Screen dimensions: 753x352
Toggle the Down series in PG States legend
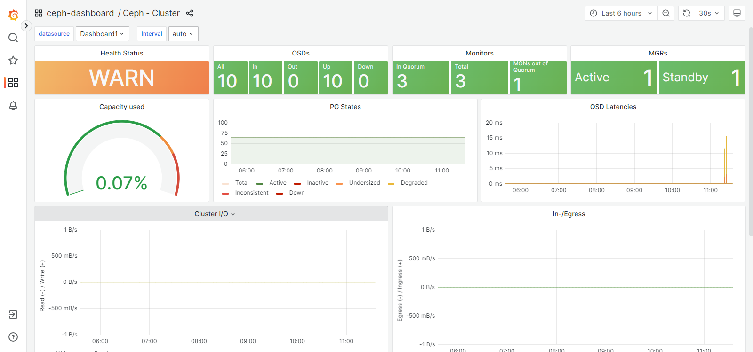tap(297, 193)
